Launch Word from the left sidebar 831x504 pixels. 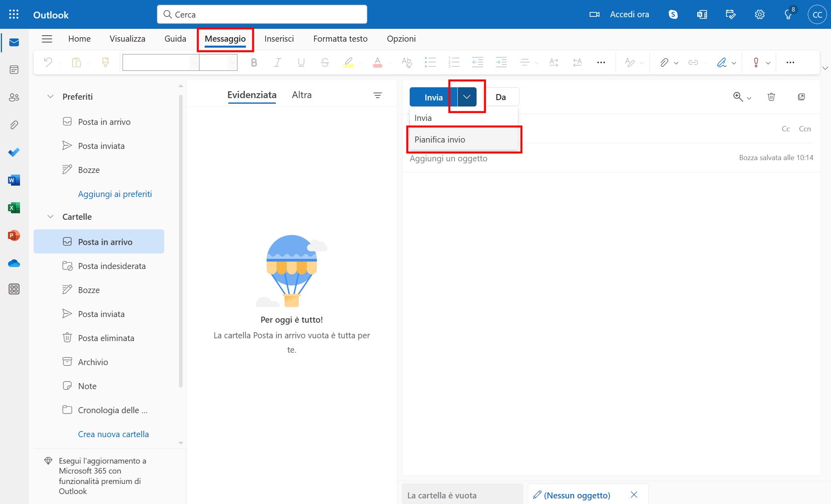point(14,180)
